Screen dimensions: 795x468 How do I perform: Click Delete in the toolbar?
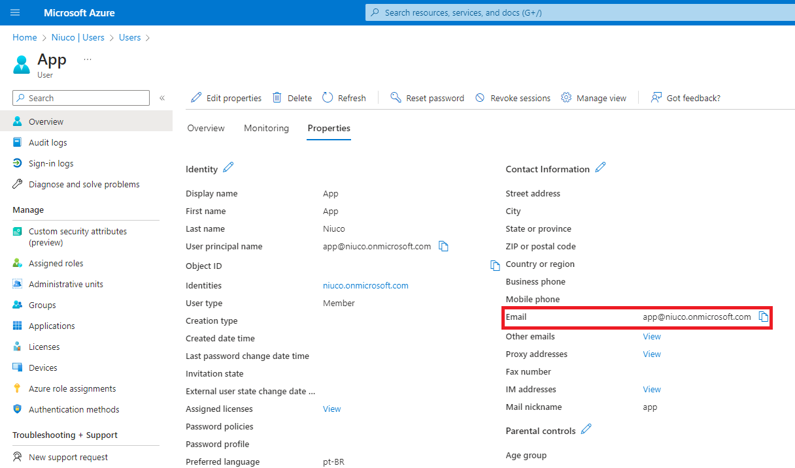[292, 98]
